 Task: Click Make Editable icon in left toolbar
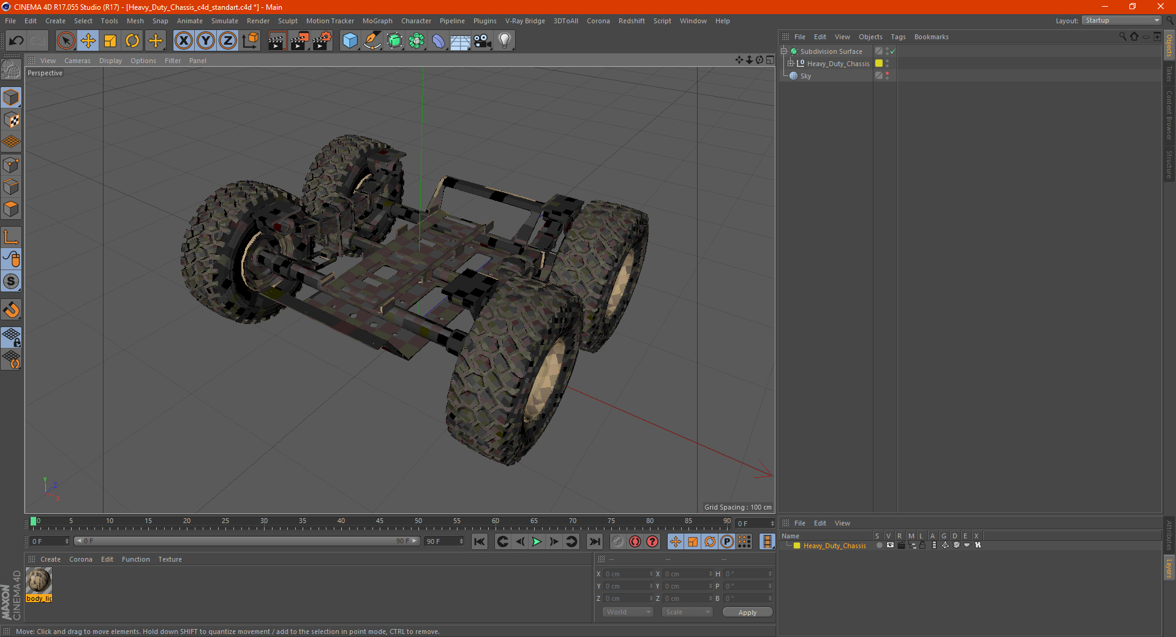11,70
